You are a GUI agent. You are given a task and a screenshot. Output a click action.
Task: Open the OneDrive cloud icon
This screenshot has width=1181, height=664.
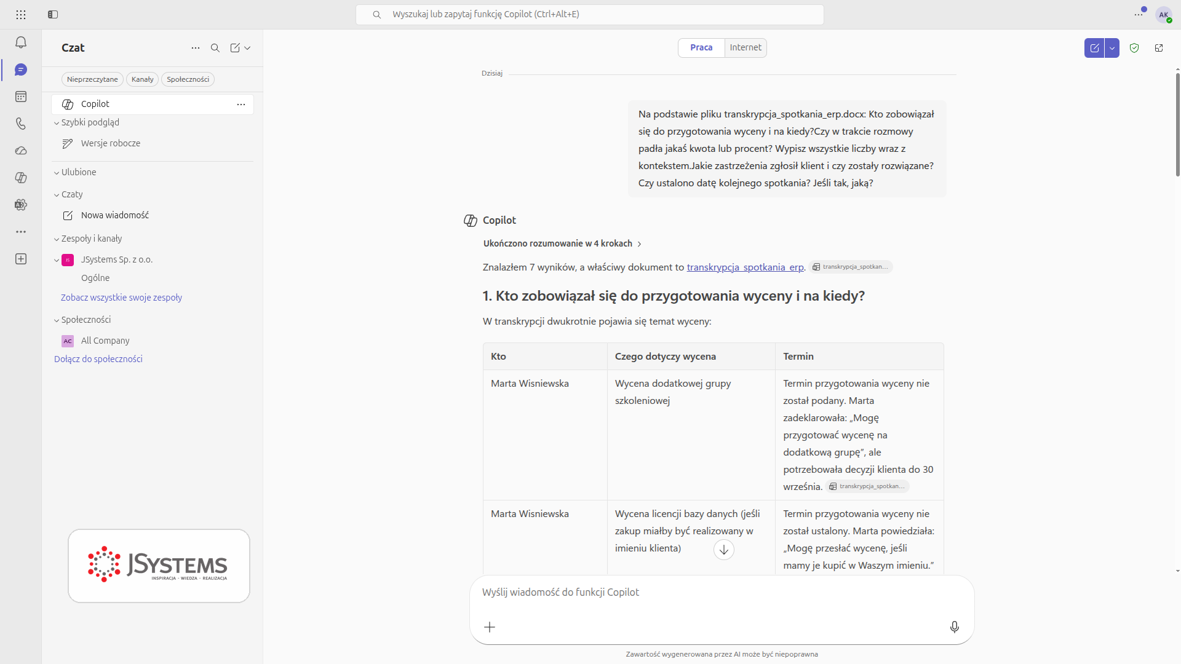pyautogui.click(x=21, y=151)
